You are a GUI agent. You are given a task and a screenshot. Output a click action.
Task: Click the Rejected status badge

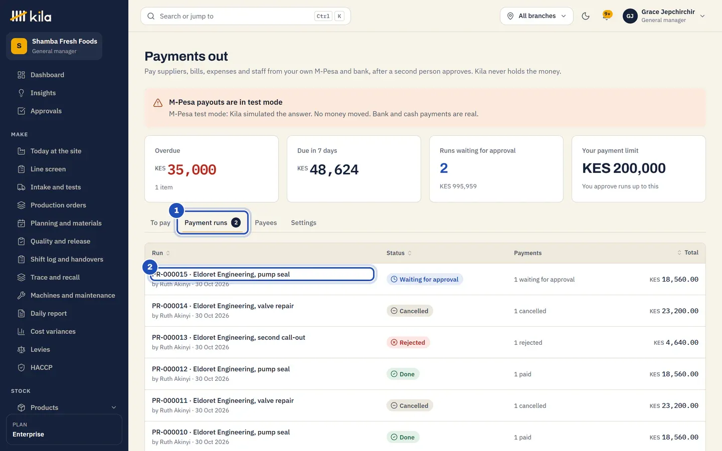[x=408, y=342]
